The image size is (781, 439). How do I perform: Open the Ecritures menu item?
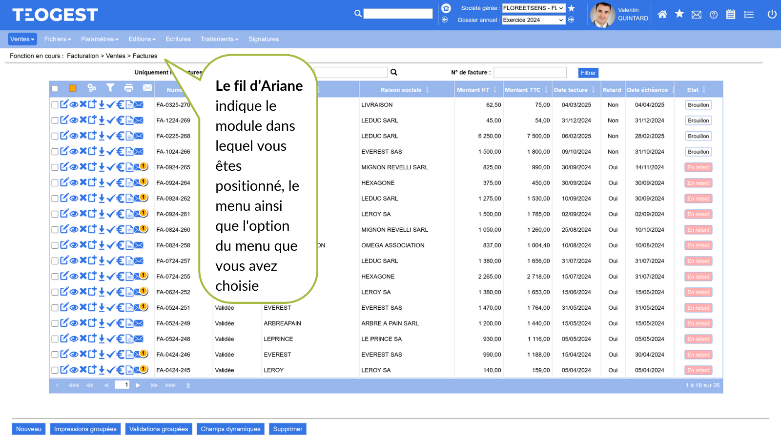click(178, 39)
